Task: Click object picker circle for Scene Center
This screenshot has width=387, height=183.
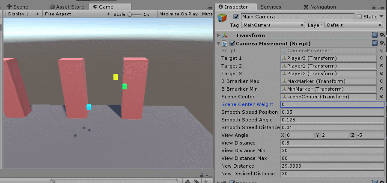Action: click(381, 97)
